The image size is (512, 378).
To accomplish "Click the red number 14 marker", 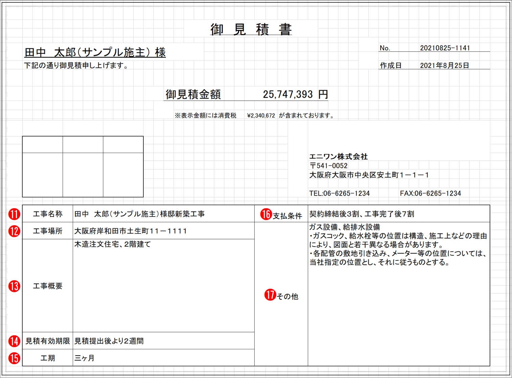I will (14, 341).
